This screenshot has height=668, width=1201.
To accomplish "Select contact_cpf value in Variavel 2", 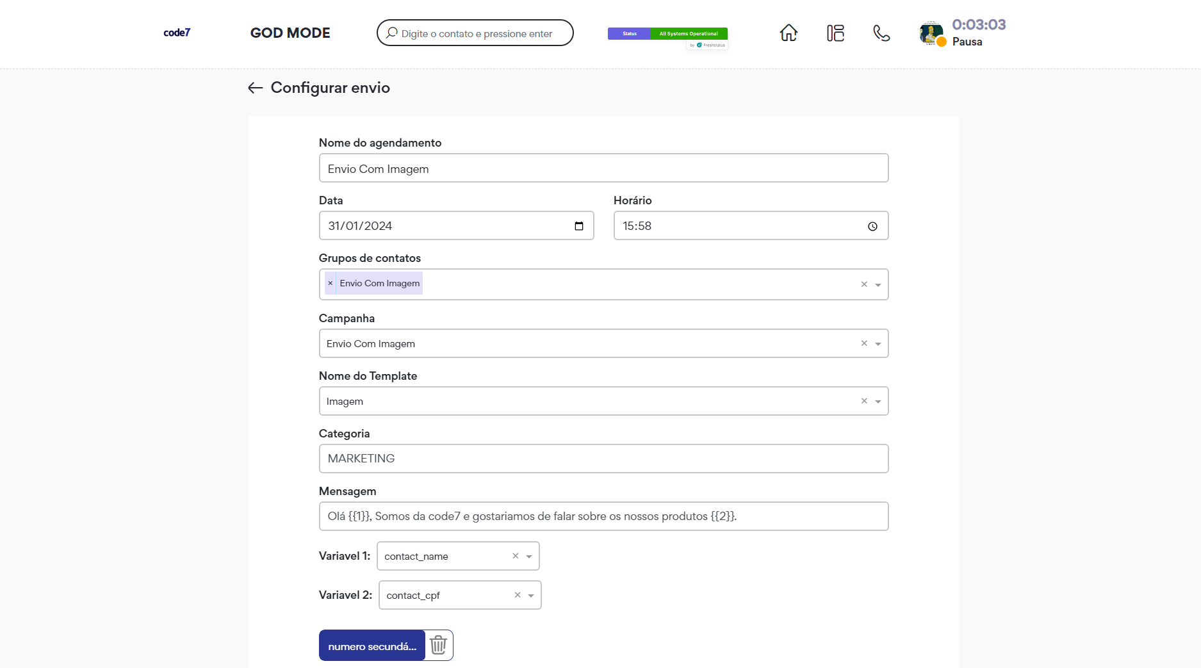I will (x=413, y=596).
